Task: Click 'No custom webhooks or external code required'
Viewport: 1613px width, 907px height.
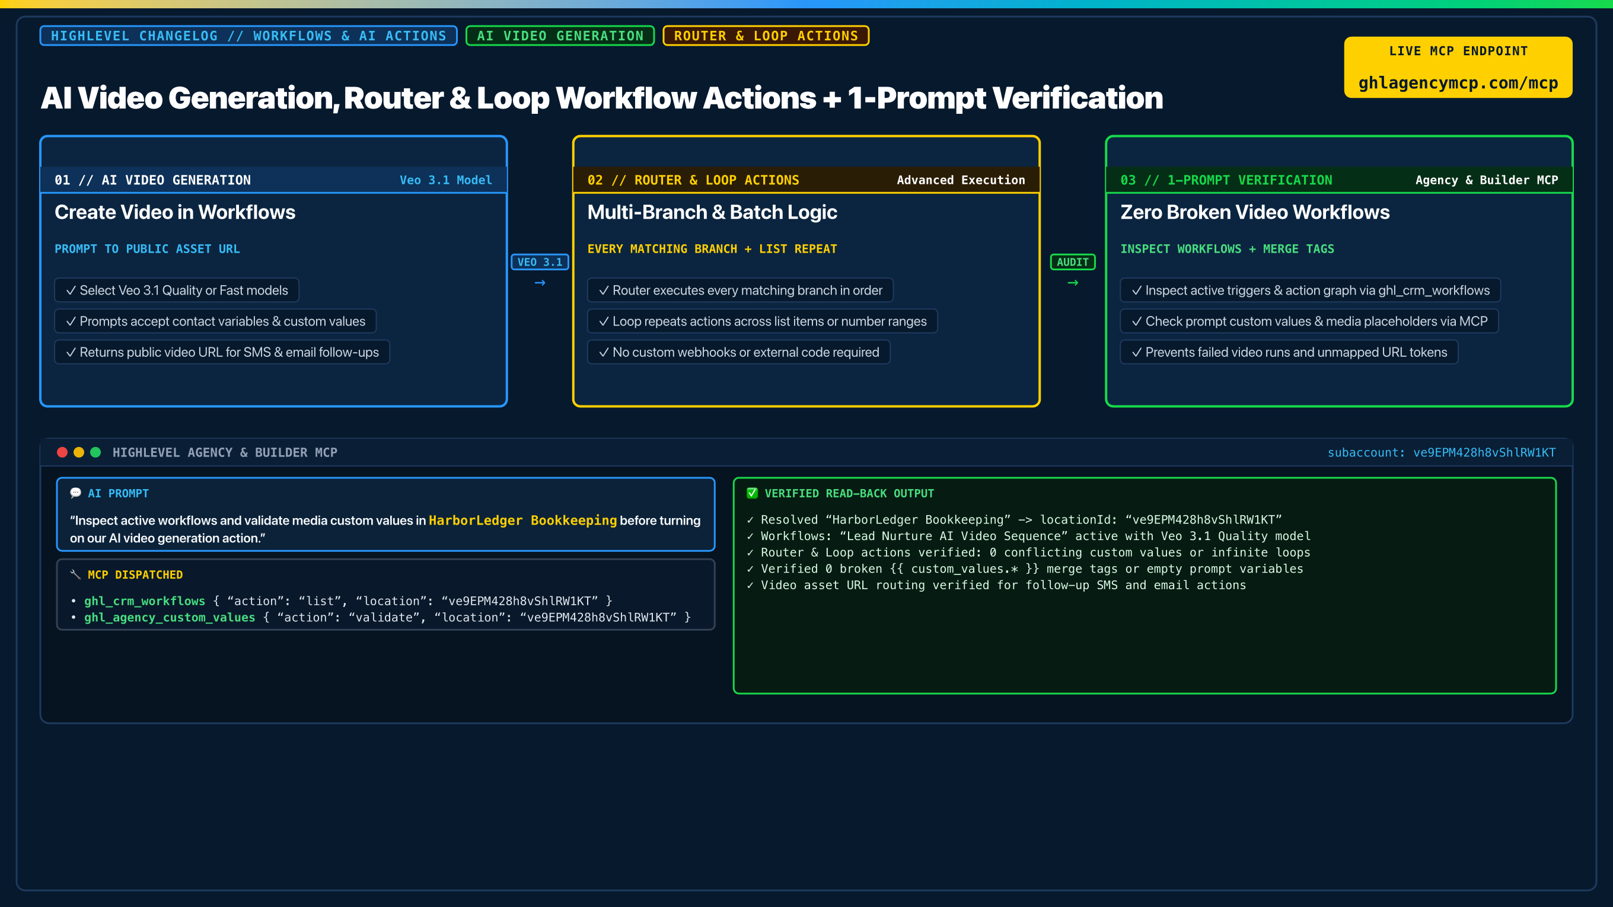Action: point(739,352)
